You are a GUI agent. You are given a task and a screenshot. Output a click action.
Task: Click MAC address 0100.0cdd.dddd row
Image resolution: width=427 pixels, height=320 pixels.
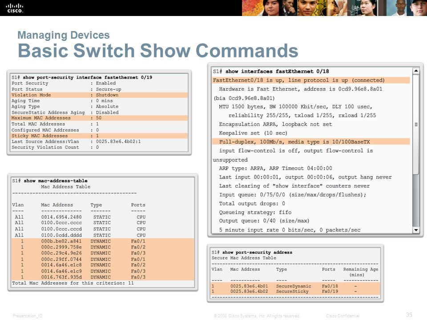coord(80,235)
